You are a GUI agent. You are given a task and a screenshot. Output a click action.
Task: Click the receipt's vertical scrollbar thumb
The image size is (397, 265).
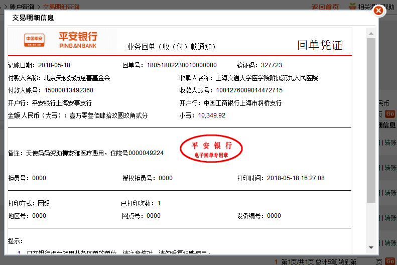371,120
